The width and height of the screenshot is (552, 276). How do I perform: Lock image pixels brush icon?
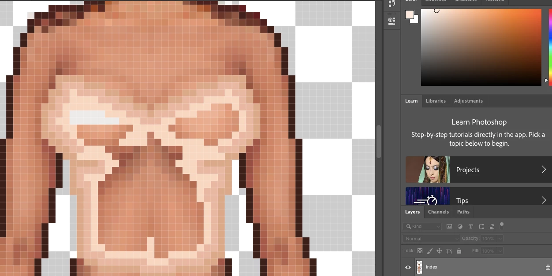point(429,251)
